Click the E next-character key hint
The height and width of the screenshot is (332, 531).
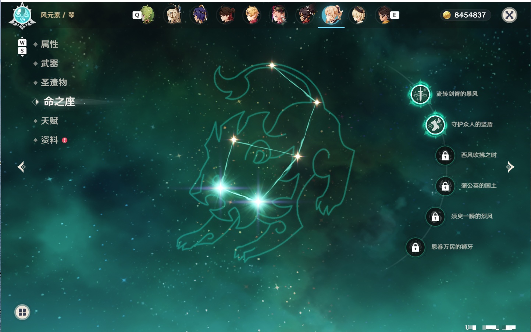pos(395,15)
